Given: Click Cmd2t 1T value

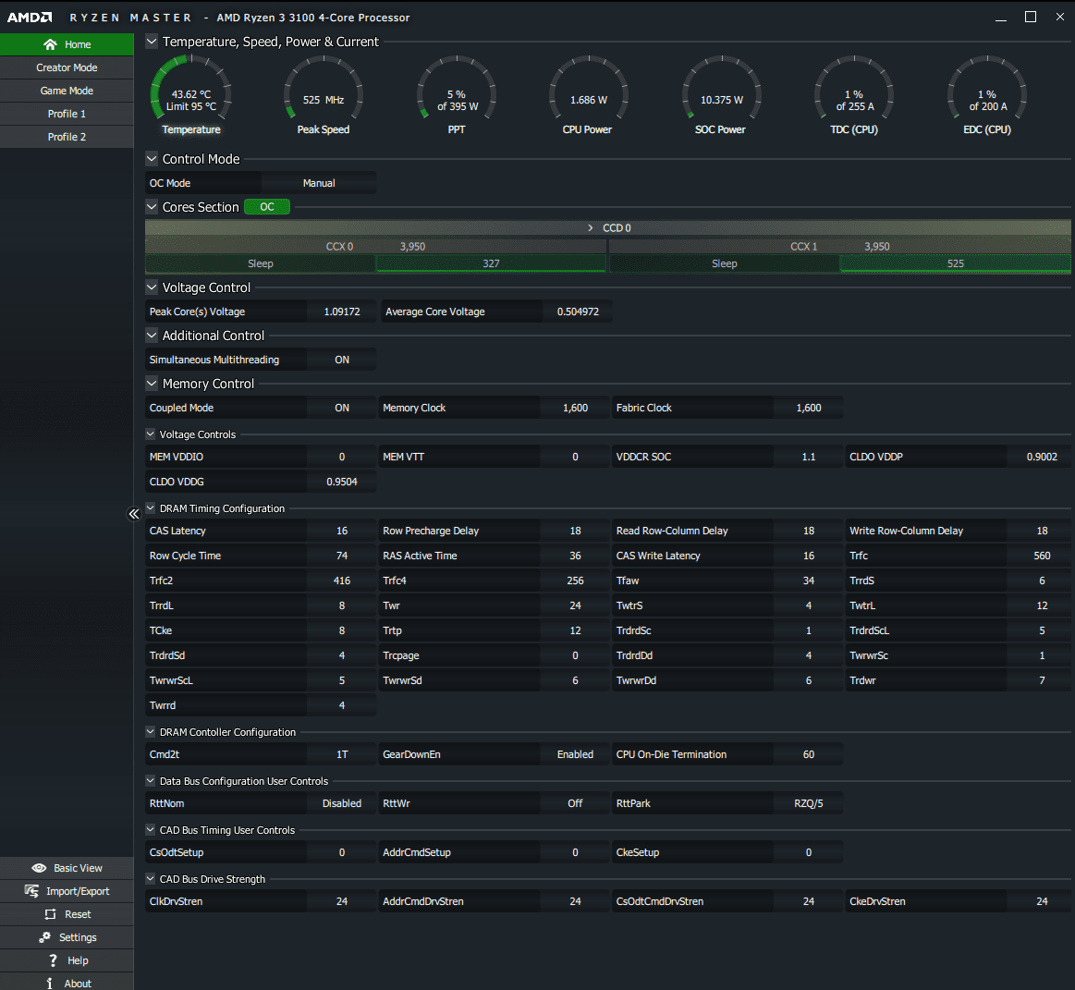Looking at the screenshot, I should tap(341, 754).
